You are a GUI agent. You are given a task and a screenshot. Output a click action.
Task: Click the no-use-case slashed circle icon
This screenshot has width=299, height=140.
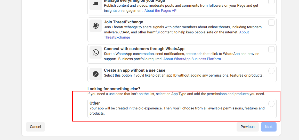[x=96, y=74]
